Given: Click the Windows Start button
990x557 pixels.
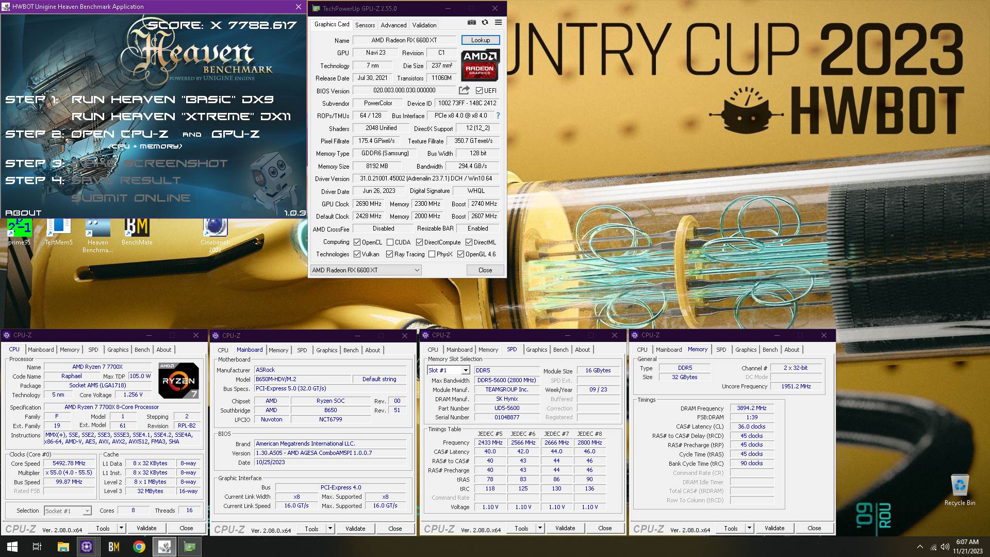Looking at the screenshot, I should tap(12, 547).
